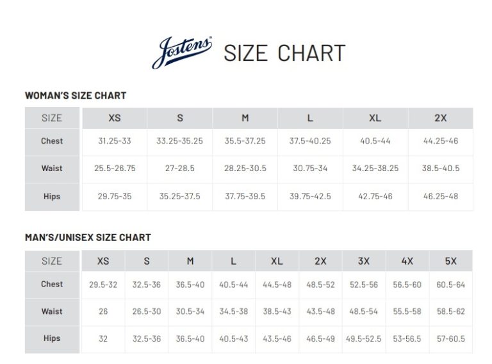This screenshot has height=364, width=492.
Task: Select the WOMAN'S SIZE CHART heading
Action: click(76, 95)
